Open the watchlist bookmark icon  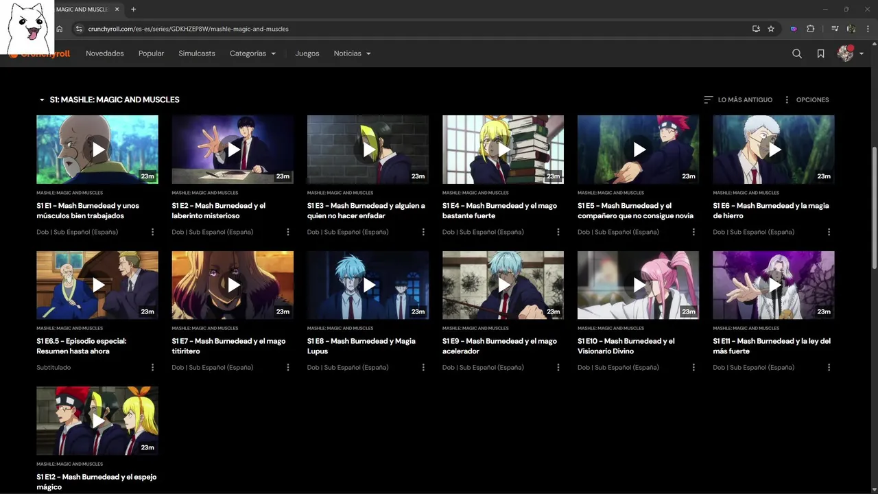[820, 54]
